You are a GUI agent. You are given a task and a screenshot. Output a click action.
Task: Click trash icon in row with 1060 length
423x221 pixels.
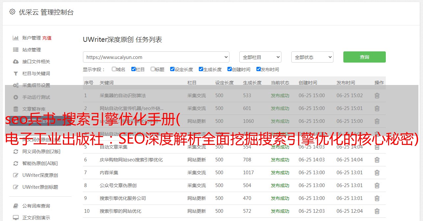(377, 121)
